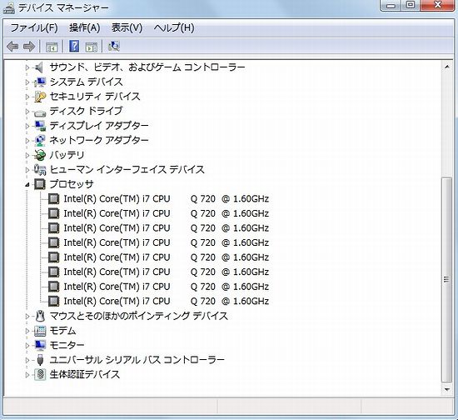Click the Show/Hide console tree toolbar icon
This screenshot has height=420, width=458.
52,47
